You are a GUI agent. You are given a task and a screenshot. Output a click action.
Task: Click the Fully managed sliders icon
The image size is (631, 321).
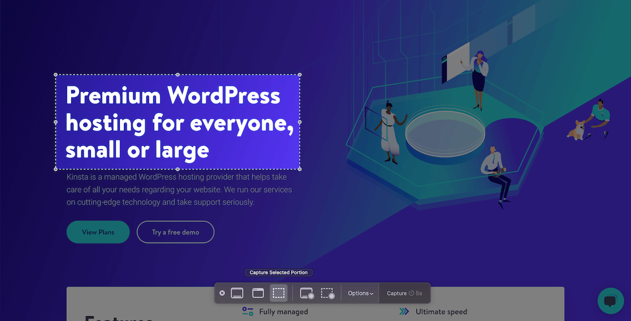[248, 311]
